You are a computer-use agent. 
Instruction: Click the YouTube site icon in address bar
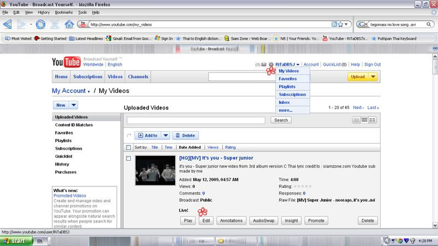[83, 25]
